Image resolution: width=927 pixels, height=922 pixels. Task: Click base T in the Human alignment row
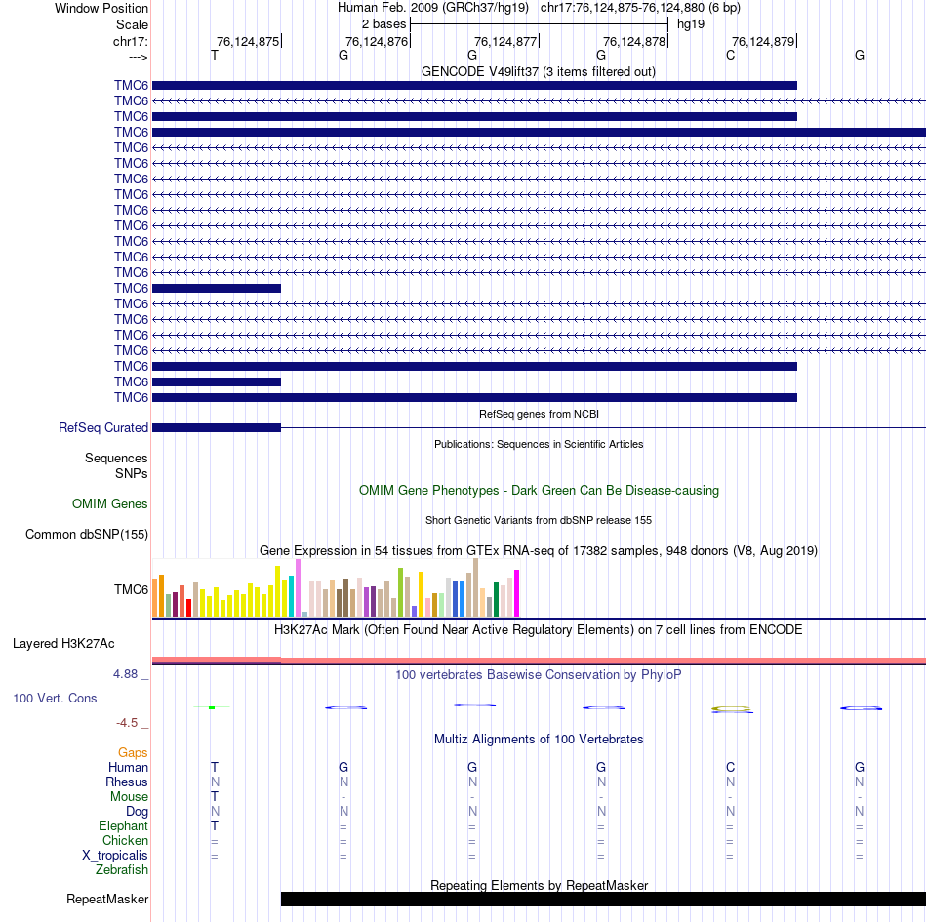click(215, 767)
